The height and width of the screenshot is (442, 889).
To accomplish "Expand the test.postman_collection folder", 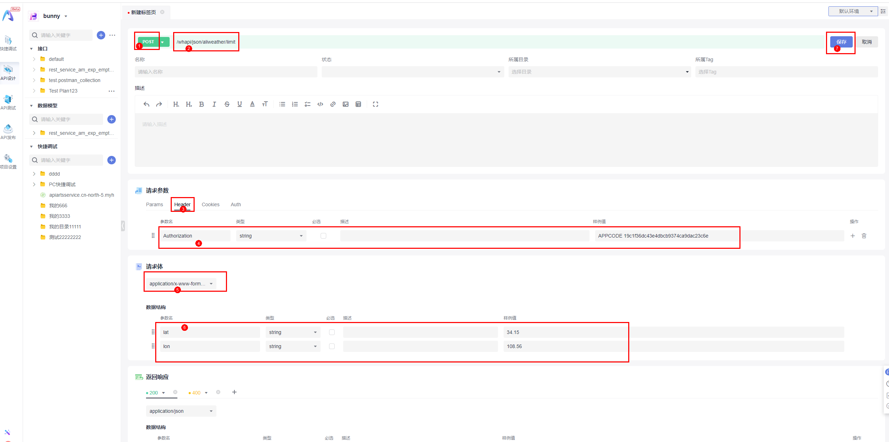I will [34, 80].
